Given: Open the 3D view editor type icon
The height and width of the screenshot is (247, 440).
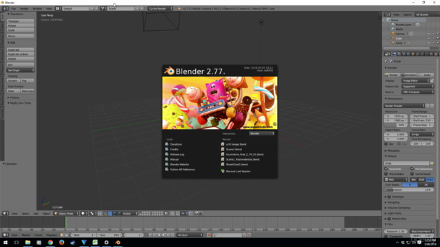Looking at the screenshot, I should click(x=5, y=213).
